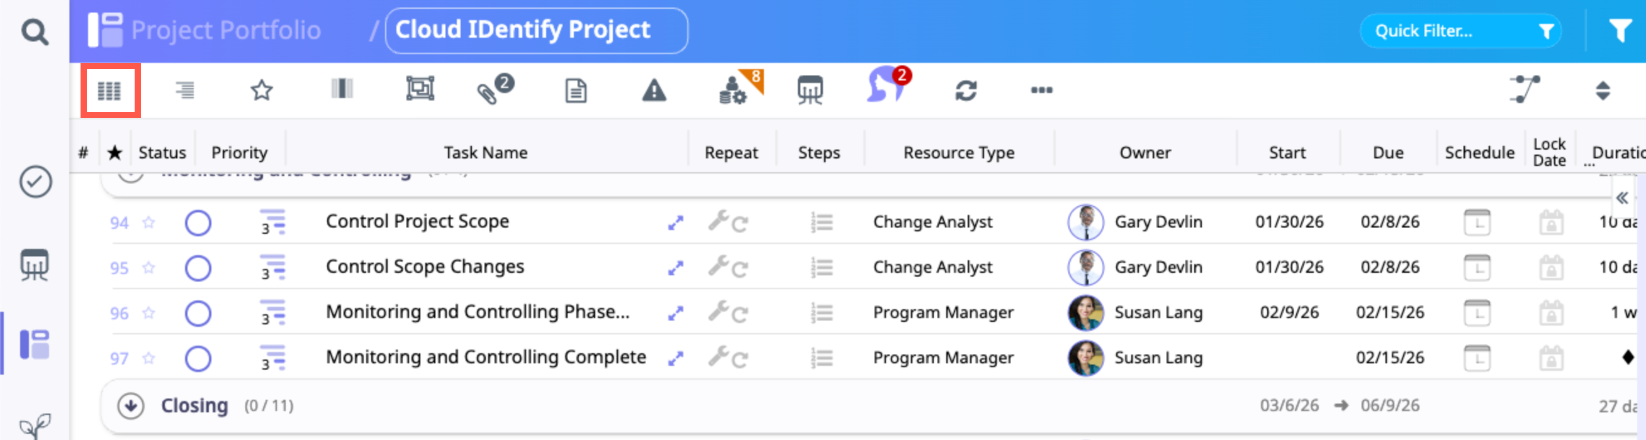The image size is (1646, 440).
Task: Mark Control Project Scope status circle complete
Action: coord(198,223)
